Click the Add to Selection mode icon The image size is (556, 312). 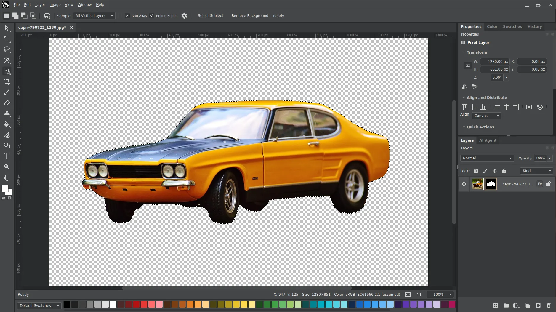(15, 16)
